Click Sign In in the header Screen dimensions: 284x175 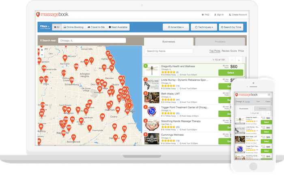(219, 15)
